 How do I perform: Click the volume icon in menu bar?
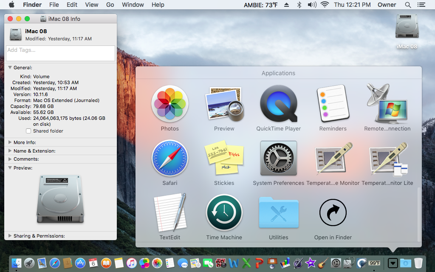[312, 5]
